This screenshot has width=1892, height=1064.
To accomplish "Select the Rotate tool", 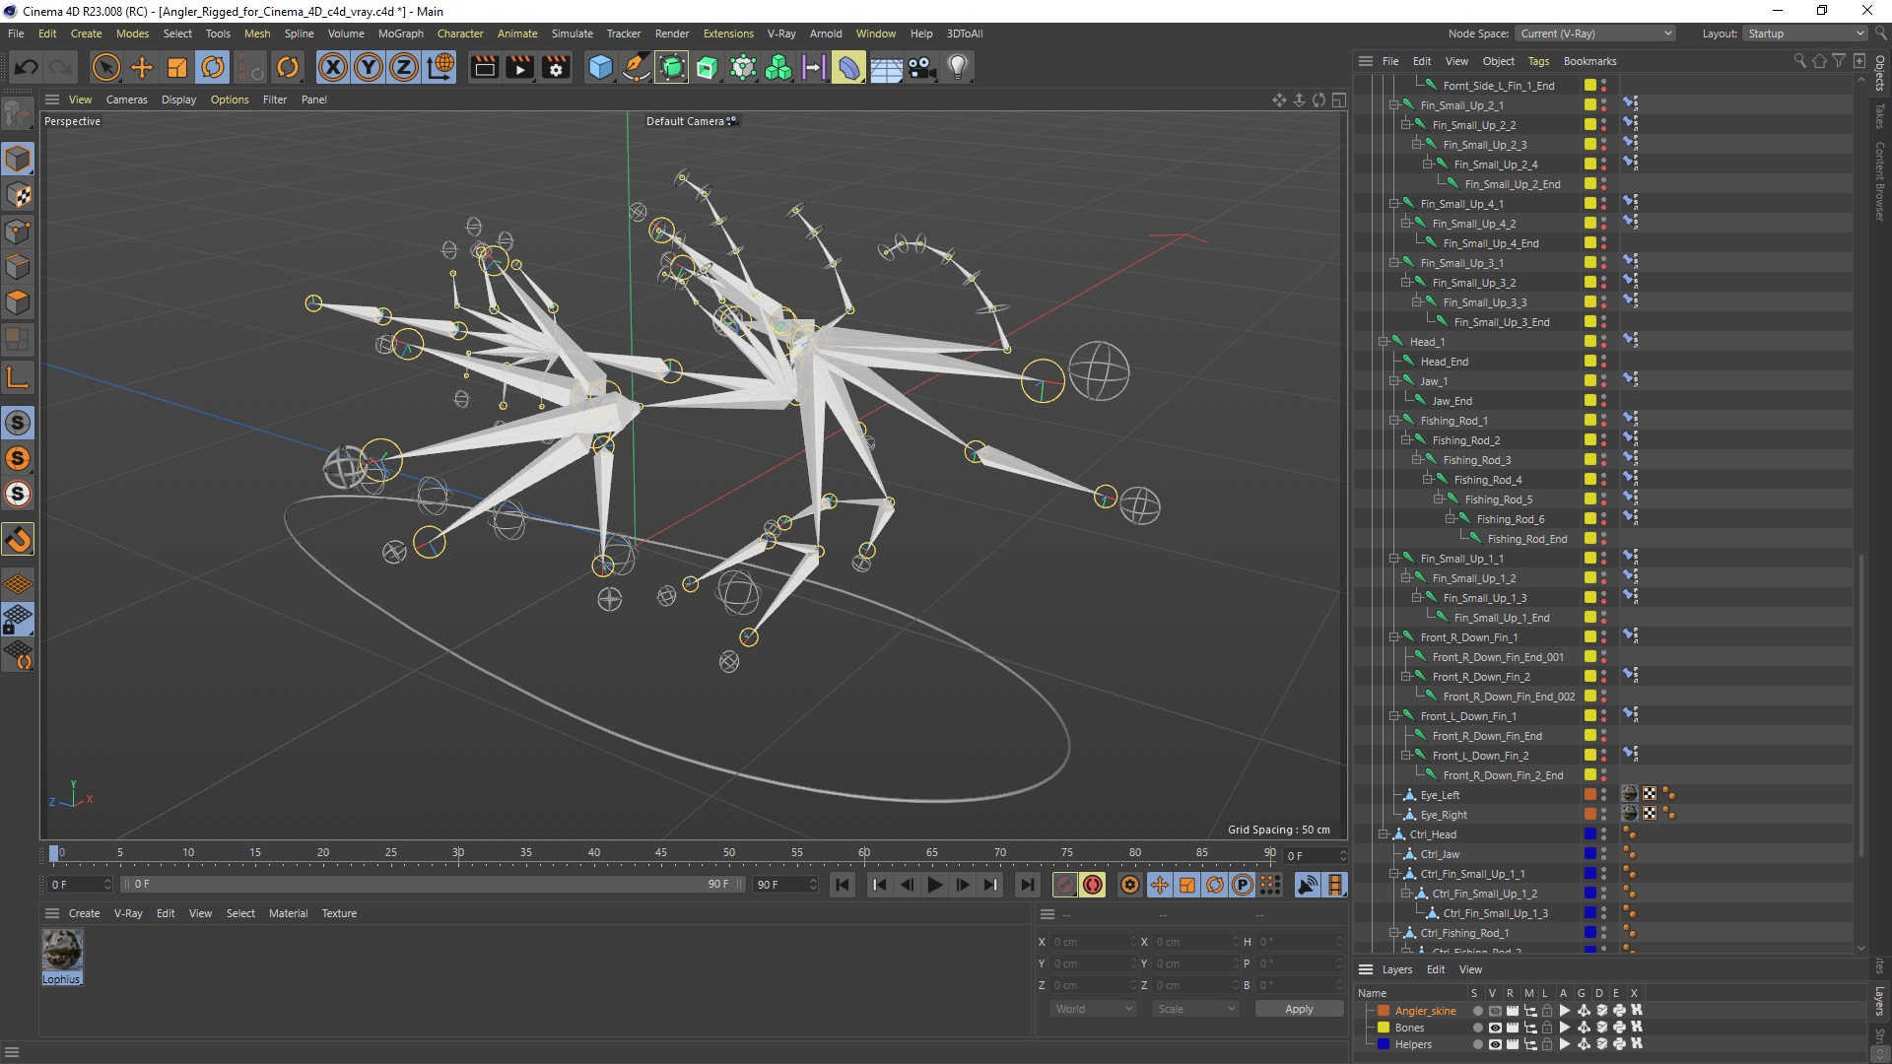I will (213, 67).
